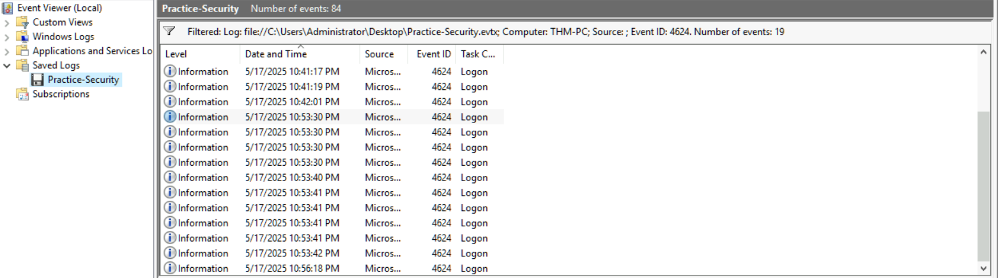Collapse the Saved Logs node
This screenshot has height=278, width=998.
pos(7,66)
